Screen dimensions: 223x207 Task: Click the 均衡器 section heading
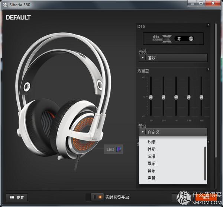[143, 71]
